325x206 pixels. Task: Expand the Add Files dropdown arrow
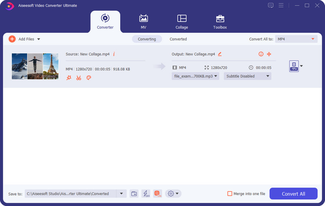[x=39, y=39]
